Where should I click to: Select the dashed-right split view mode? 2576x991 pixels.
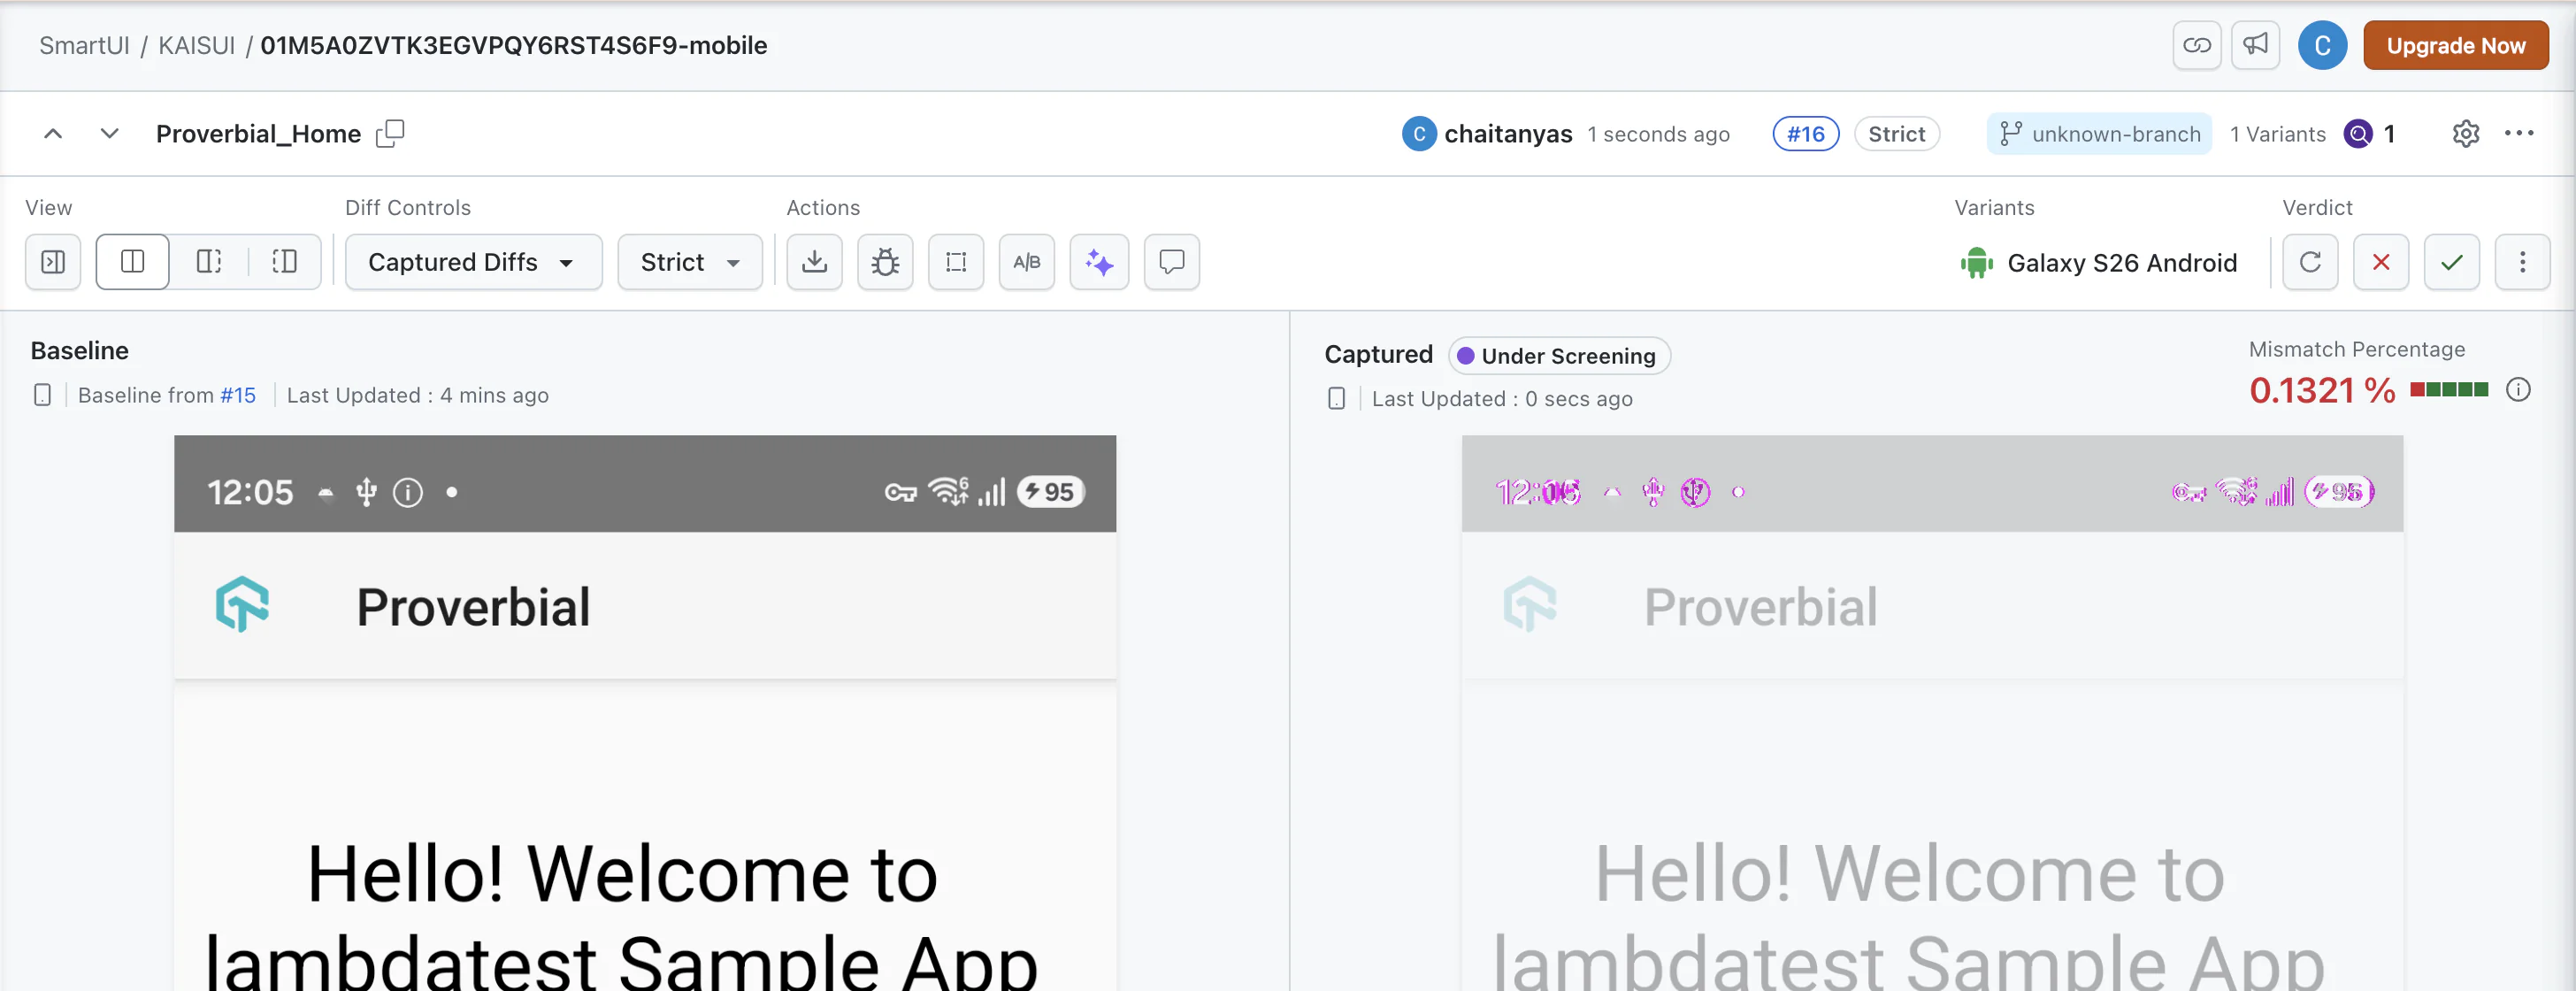click(209, 262)
